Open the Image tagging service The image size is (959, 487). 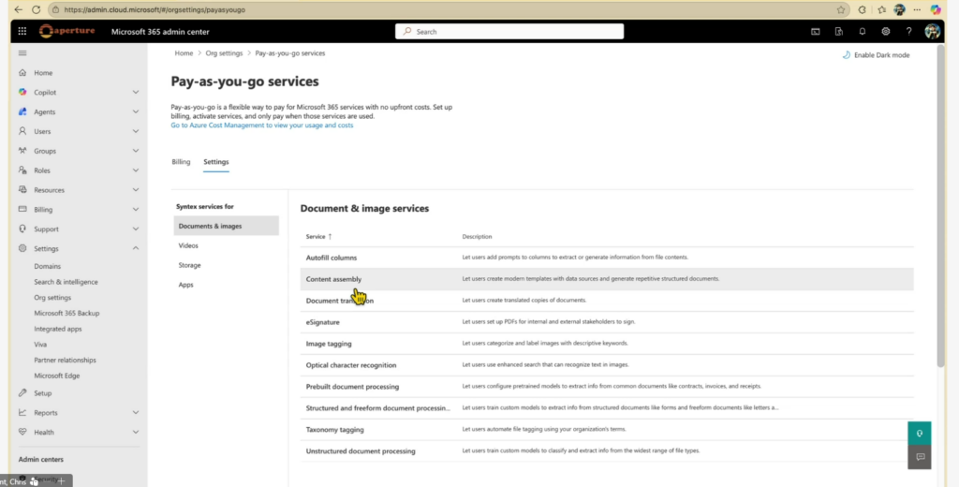pos(329,343)
